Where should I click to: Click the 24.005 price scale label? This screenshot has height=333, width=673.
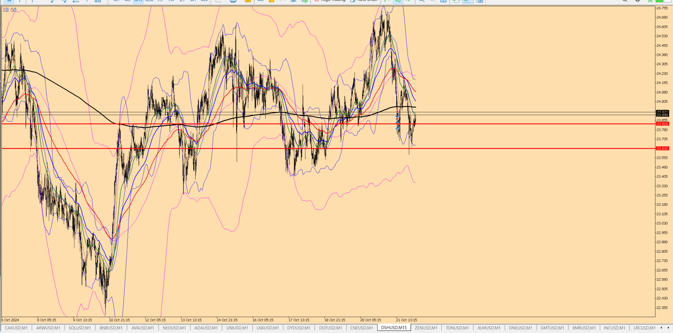662,102
